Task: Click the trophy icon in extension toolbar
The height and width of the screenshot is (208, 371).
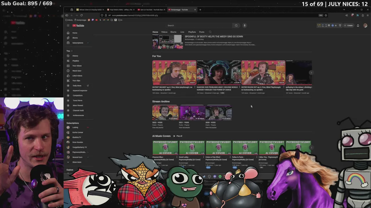Action: tap(340, 25)
